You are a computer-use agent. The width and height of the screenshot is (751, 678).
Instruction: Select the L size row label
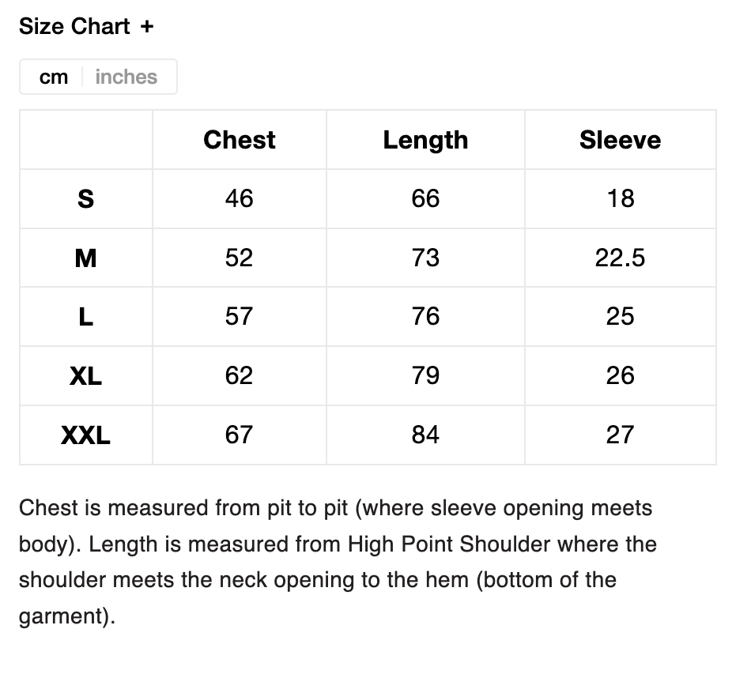[85, 317]
